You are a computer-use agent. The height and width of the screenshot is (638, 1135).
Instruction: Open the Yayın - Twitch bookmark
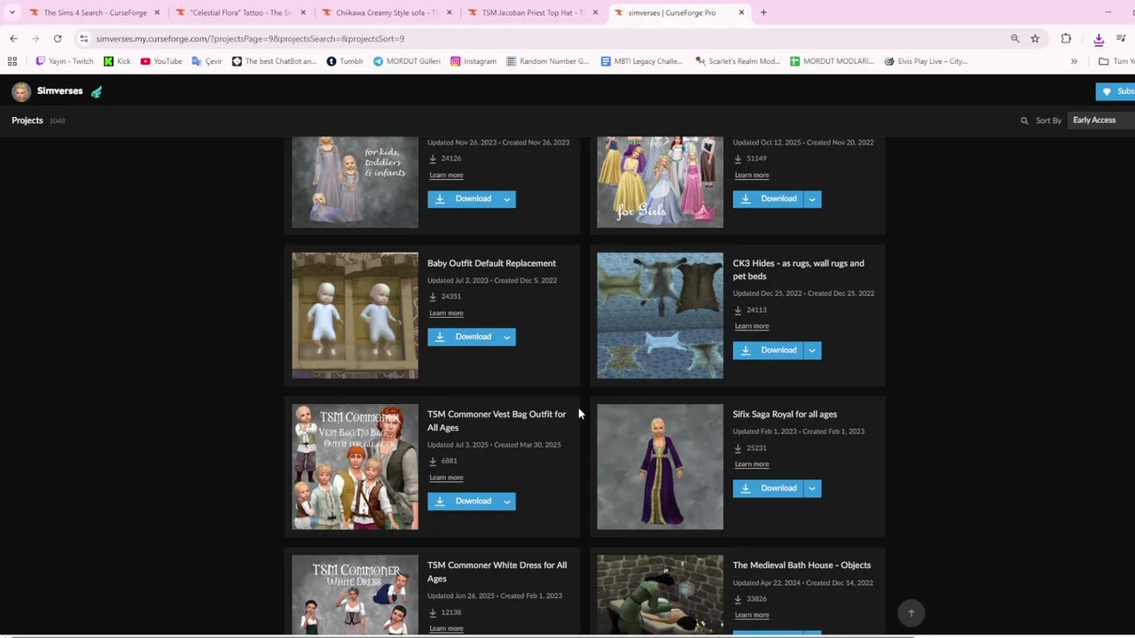coord(64,61)
